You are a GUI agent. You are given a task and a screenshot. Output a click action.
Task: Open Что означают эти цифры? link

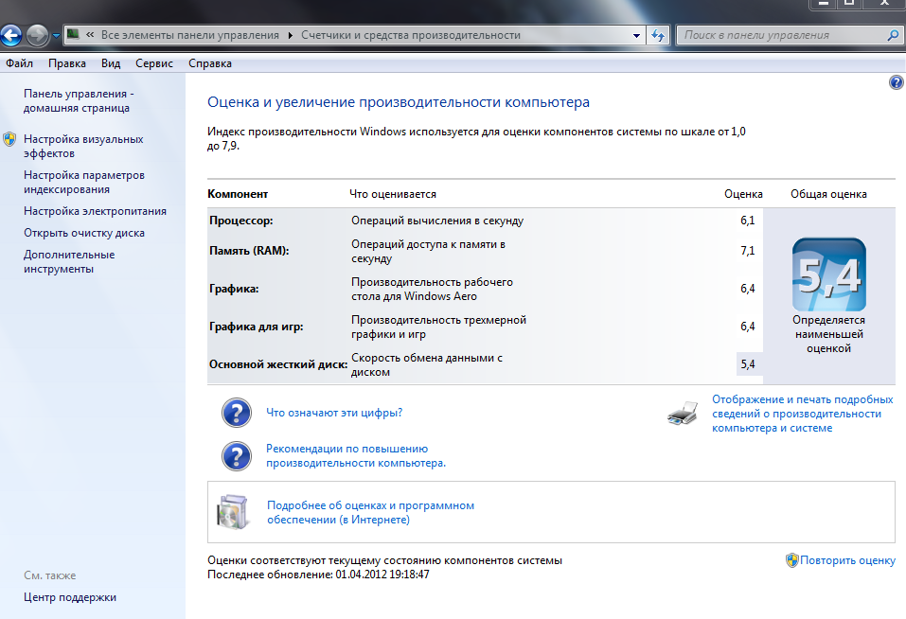coord(334,413)
